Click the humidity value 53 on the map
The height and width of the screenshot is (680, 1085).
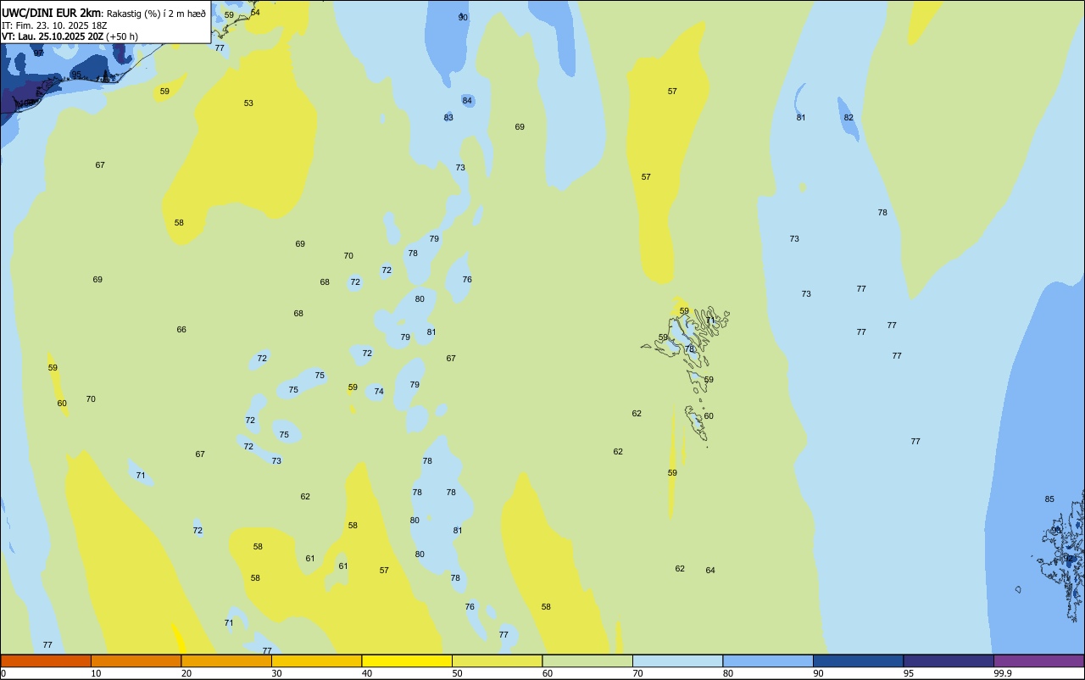coord(248,103)
